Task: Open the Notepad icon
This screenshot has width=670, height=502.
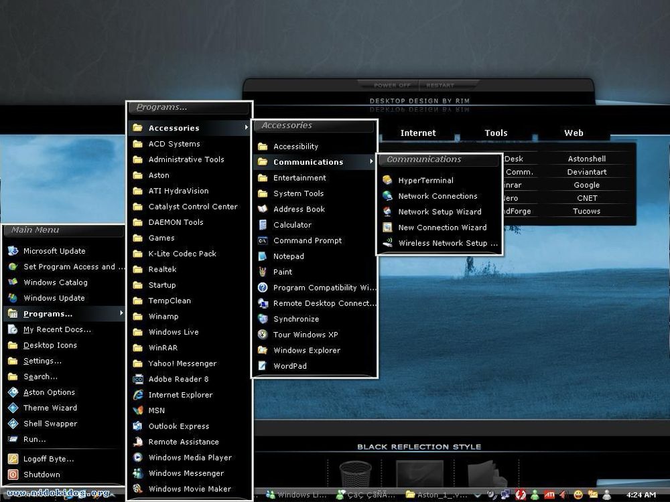Action: tap(263, 256)
